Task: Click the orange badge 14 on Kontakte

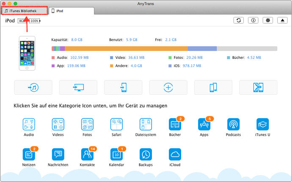Action: 93,149
